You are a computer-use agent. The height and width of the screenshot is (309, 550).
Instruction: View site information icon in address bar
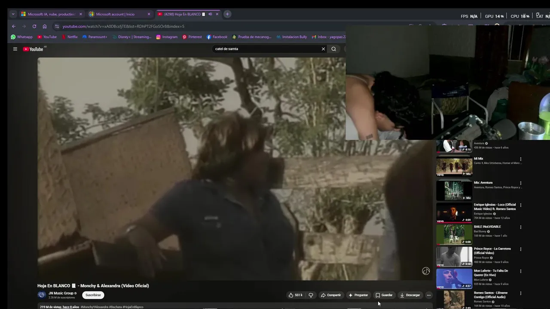[57, 26]
